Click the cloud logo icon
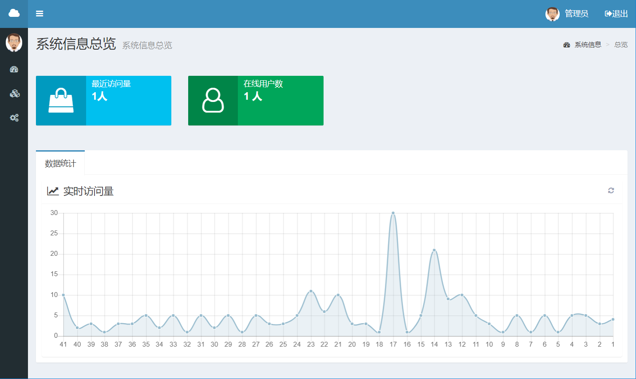 click(14, 13)
